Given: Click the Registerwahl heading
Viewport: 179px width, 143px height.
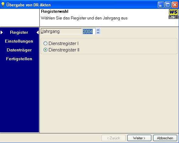Looking at the screenshot, I should pos(55,11).
